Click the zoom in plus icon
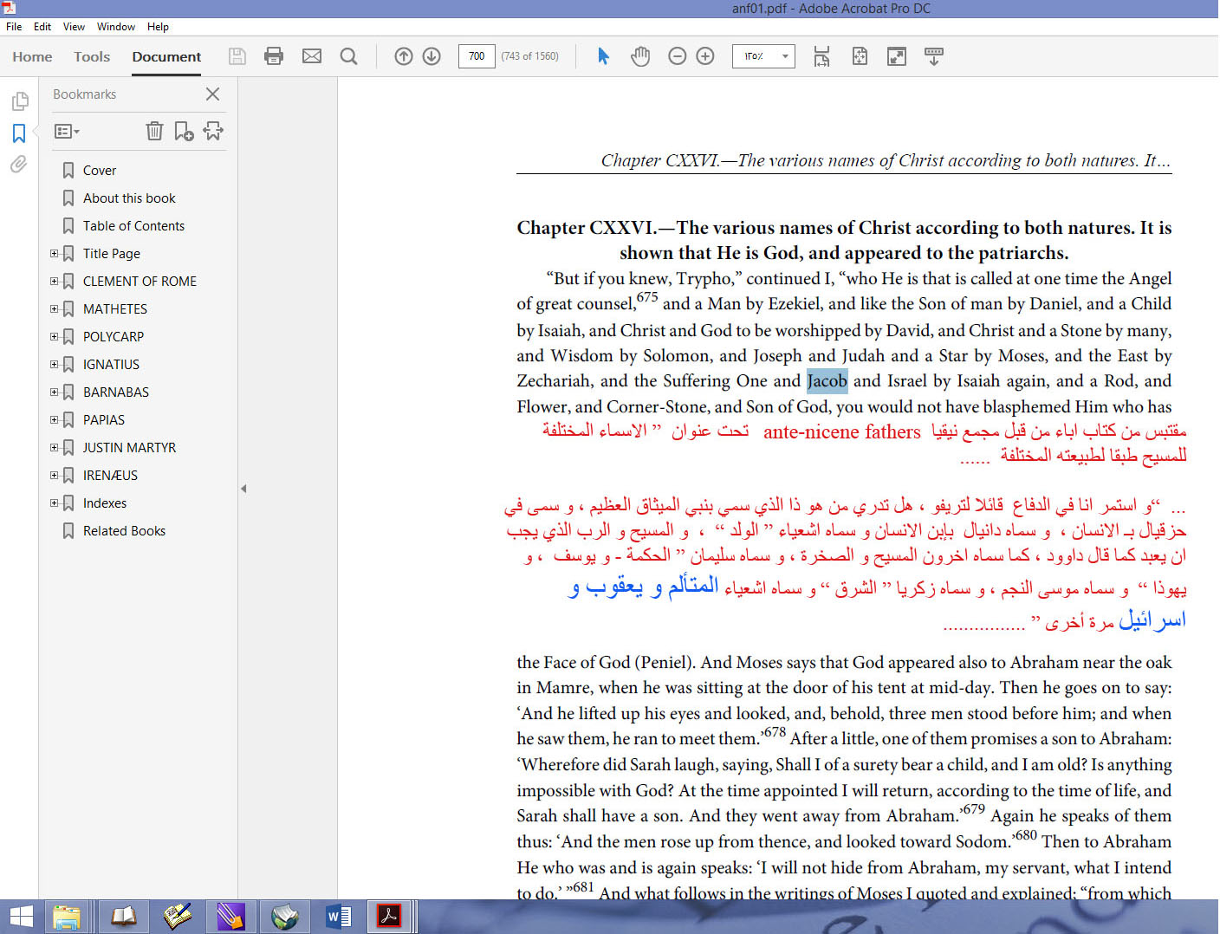1220x934 pixels. pos(705,56)
